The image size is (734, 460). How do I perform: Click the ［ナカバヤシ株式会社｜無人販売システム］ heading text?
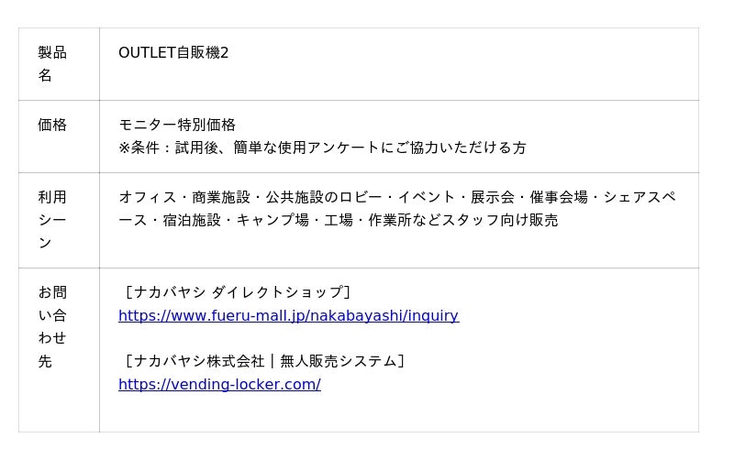click(x=262, y=361)
